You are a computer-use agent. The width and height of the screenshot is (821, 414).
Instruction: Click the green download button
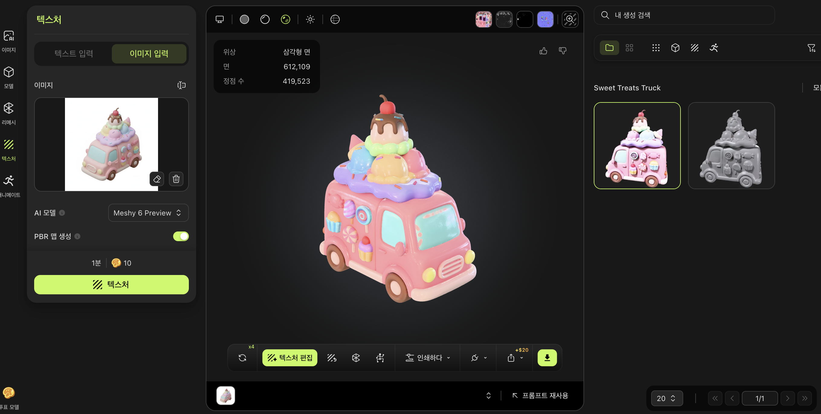coord(547,357)
